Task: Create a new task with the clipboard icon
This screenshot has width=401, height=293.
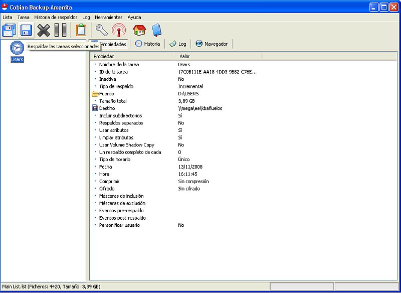Action: click(81, 30)
